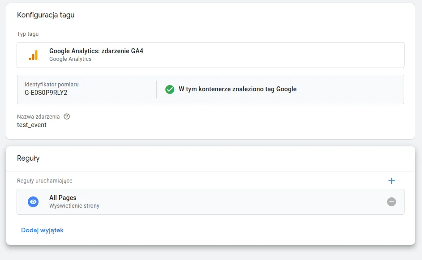Remove All Pages trigger with minus icon

tap(392, 202)
